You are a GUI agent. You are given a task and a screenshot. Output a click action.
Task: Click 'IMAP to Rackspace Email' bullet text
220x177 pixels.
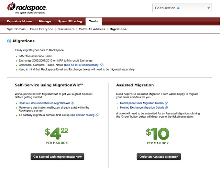(x=35, y=56)
